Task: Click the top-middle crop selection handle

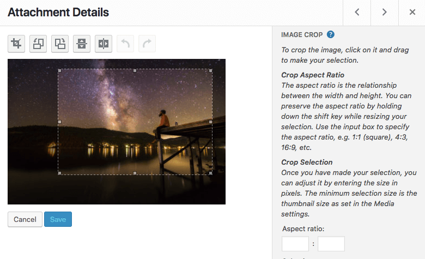Action: pyautogui.click(x=135, y=70)
